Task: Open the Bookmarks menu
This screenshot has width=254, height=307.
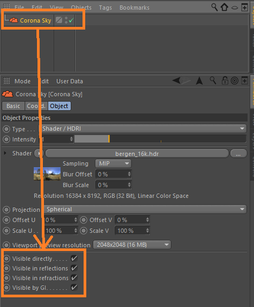Action: click(135, 8)
